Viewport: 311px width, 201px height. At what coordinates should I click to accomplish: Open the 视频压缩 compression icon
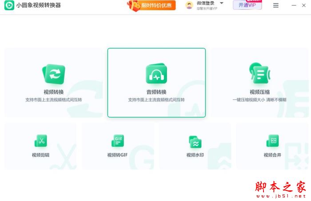259,73
